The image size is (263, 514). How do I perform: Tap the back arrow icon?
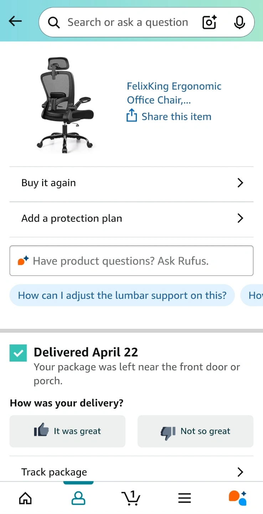click(x=15, y=21)
